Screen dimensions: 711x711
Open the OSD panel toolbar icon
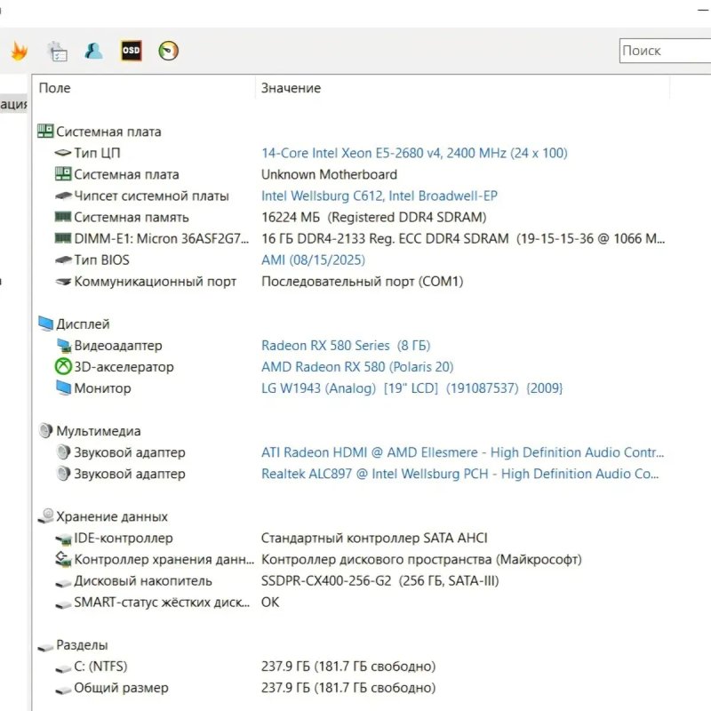coord(131,51)
